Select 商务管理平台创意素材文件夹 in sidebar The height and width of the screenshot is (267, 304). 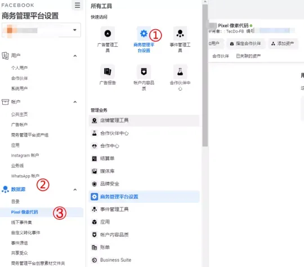point(38,263)
